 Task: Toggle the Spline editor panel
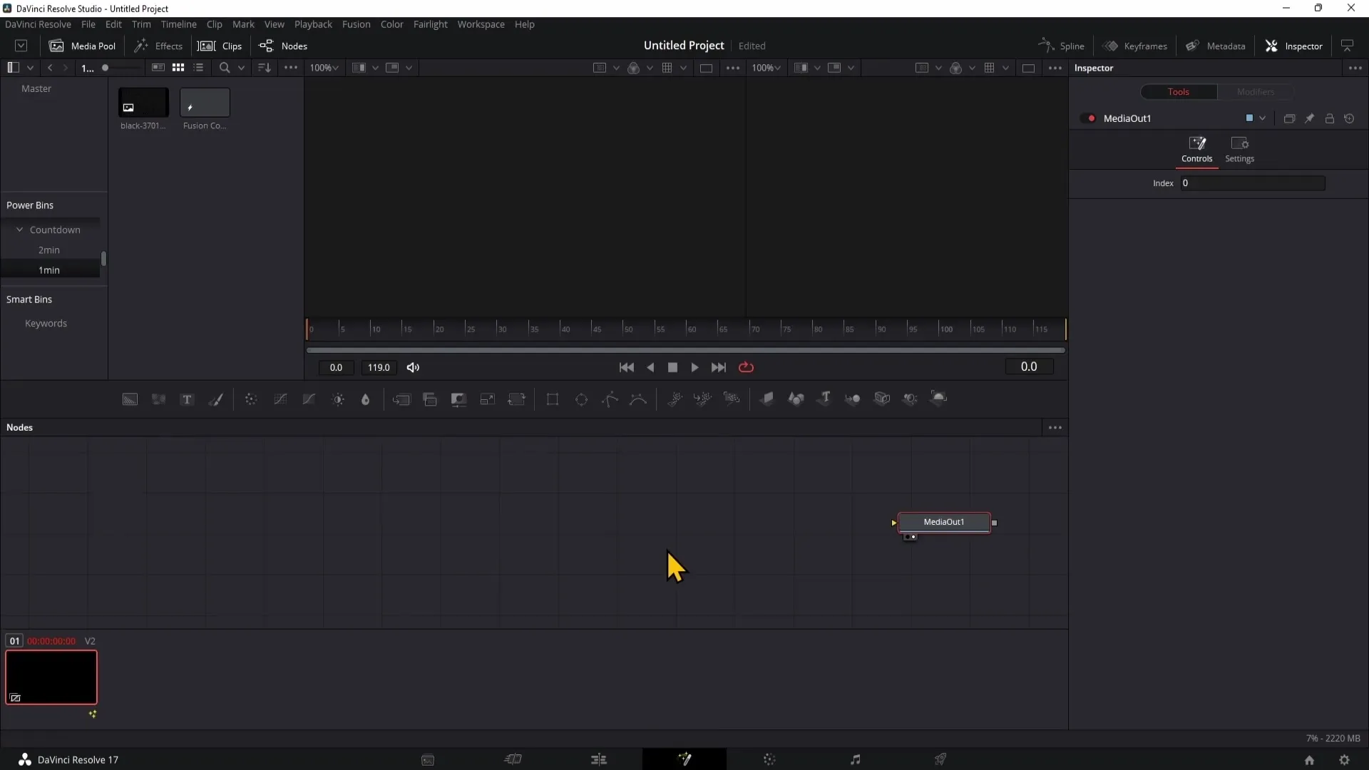1062,45
